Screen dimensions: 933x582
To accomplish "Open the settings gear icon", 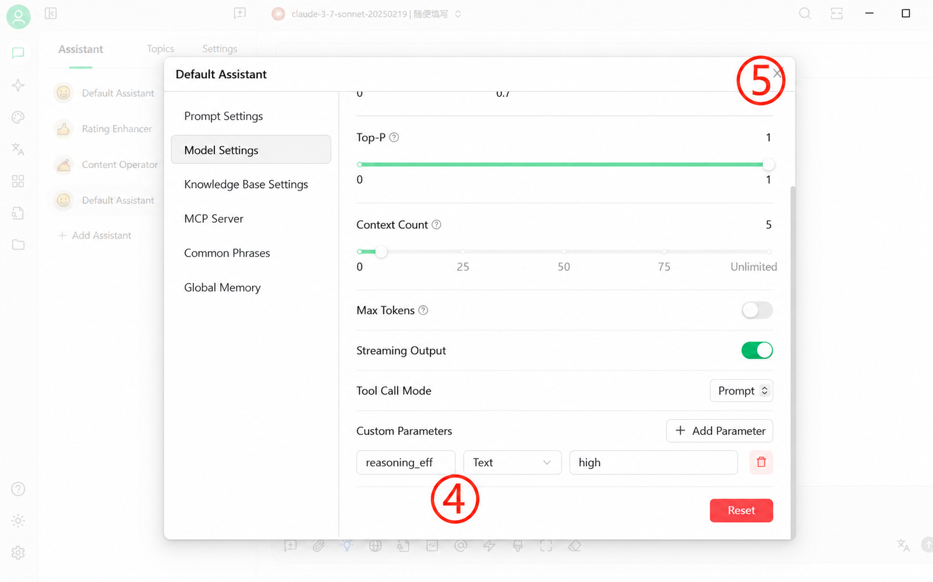I will click(x=18, y=553).
